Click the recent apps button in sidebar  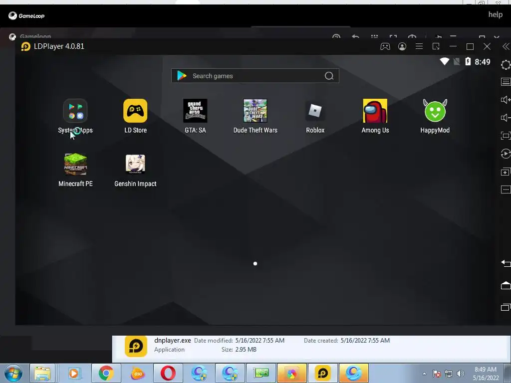(x=506, y=307)
